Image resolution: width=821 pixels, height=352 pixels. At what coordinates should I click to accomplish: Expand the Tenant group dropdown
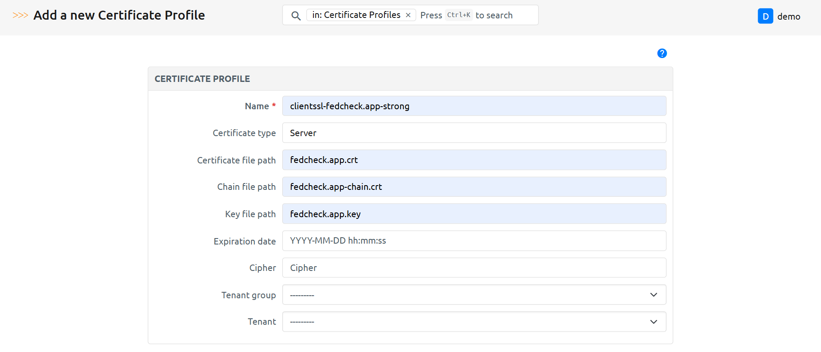474,295
